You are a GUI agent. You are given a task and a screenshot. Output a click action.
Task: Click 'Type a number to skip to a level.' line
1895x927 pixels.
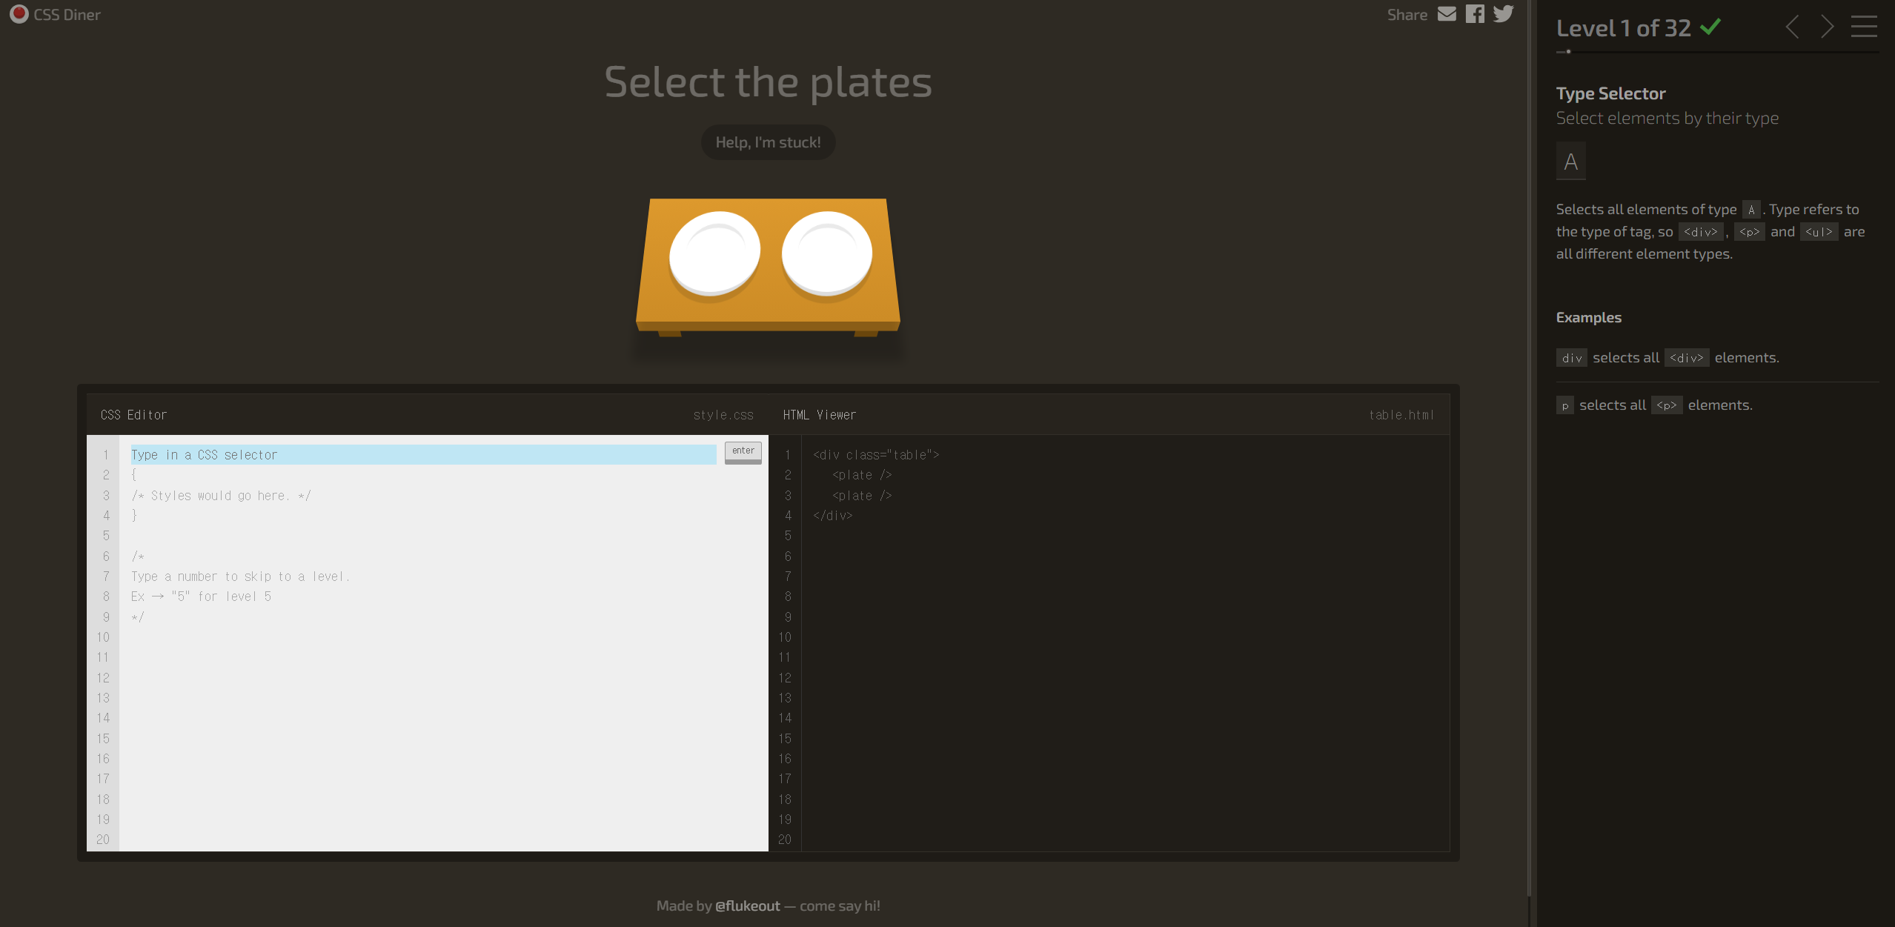point(240,577)
